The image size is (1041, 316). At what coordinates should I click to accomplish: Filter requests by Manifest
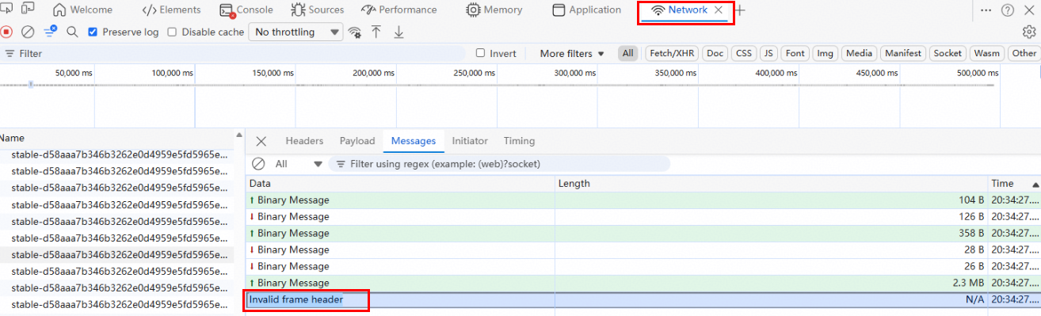coord(903,53)
